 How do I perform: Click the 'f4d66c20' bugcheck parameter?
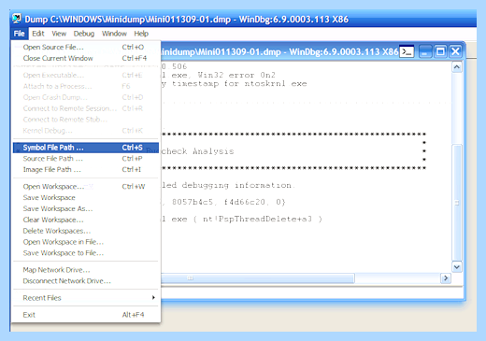[244, 202]
